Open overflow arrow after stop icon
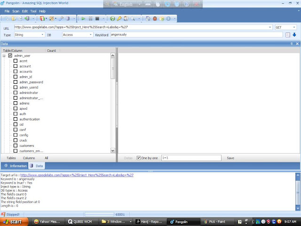Image resolution: width=301 pixels, height=226 pixels. 103,19
